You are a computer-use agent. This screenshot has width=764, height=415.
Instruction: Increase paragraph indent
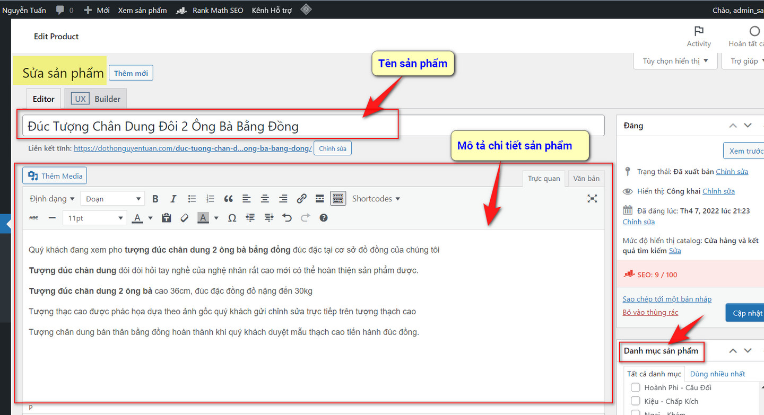[269, 218]
